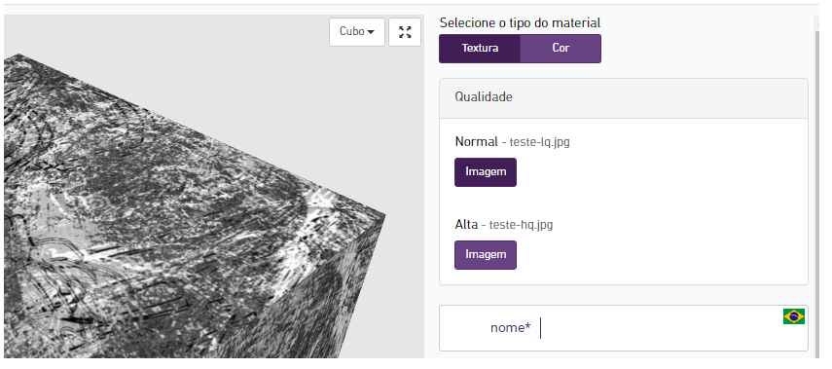Screen dimensions: 832x369
Task: Click the caret arrow beside Cubo
Action: point(371,32)
